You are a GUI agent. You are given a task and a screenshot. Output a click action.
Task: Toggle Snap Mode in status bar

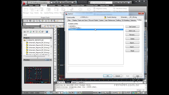(48, 93)
